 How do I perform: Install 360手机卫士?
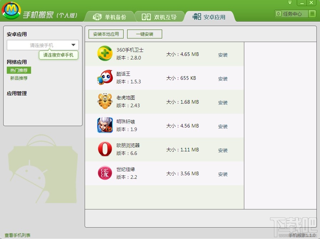point(222,55)
